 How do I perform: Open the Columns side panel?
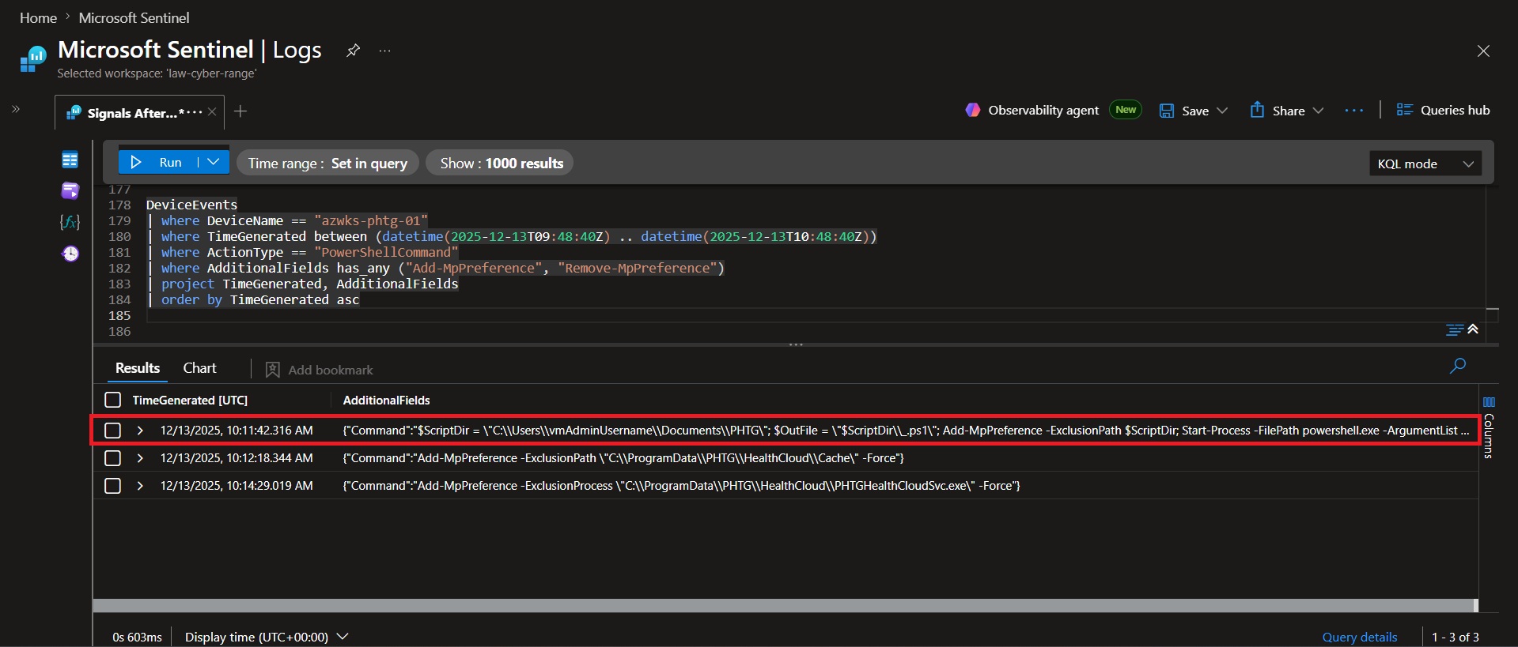point(1489,427)
